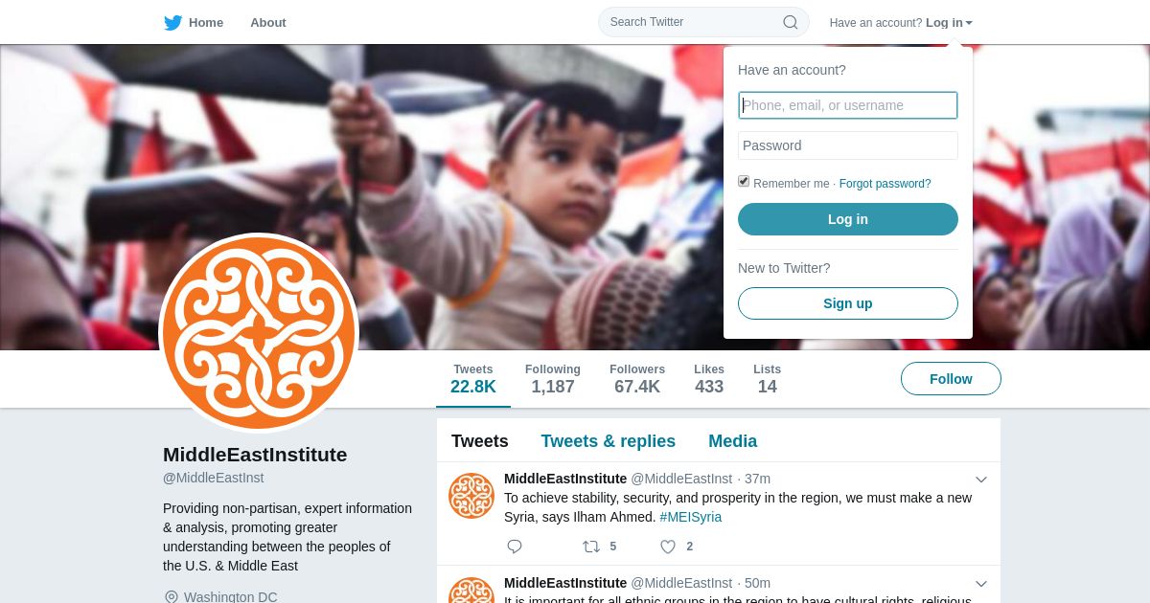Collapse the Log in dropdown caret
Image resolution: width=1150 pixels, height=603 pixels.
tap(969, 23)
